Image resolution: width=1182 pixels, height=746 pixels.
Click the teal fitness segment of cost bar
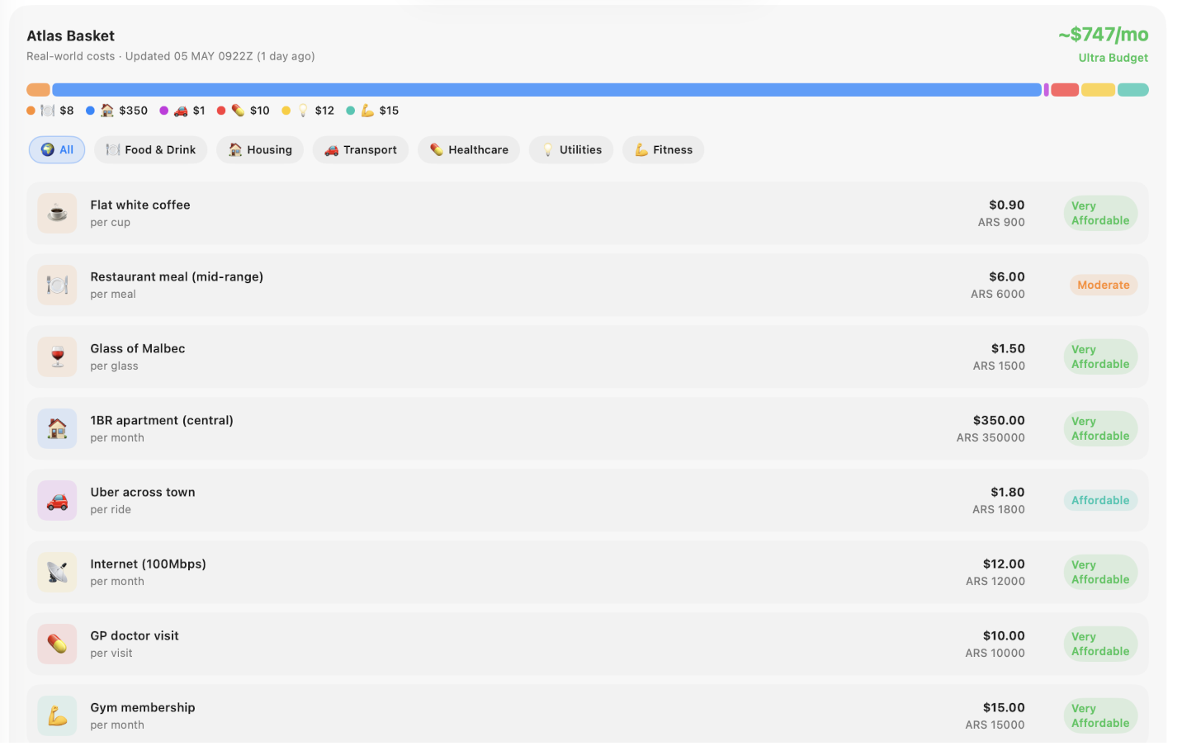(1133, 90)
